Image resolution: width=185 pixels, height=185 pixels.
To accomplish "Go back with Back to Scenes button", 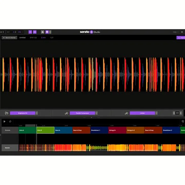I will tap(9, 38).
